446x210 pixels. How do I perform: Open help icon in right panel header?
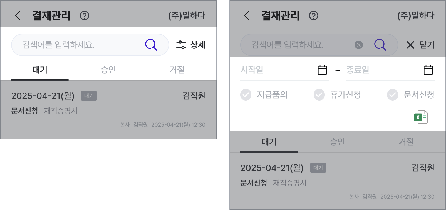(314, 16)
